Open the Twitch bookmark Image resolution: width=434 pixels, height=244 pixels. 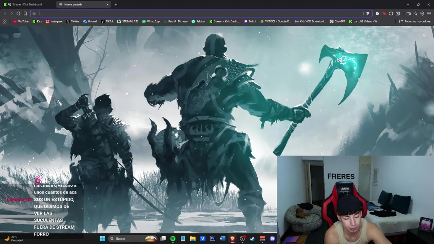[250, 21]
